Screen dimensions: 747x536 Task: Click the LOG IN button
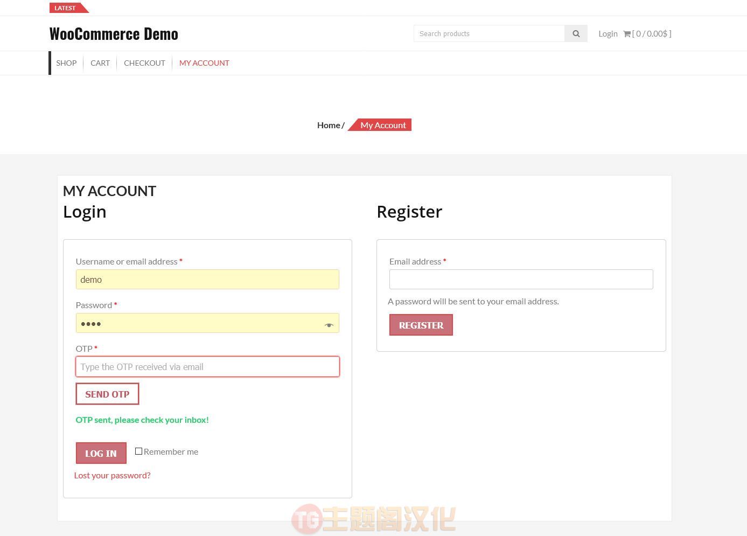coord(101,453)
